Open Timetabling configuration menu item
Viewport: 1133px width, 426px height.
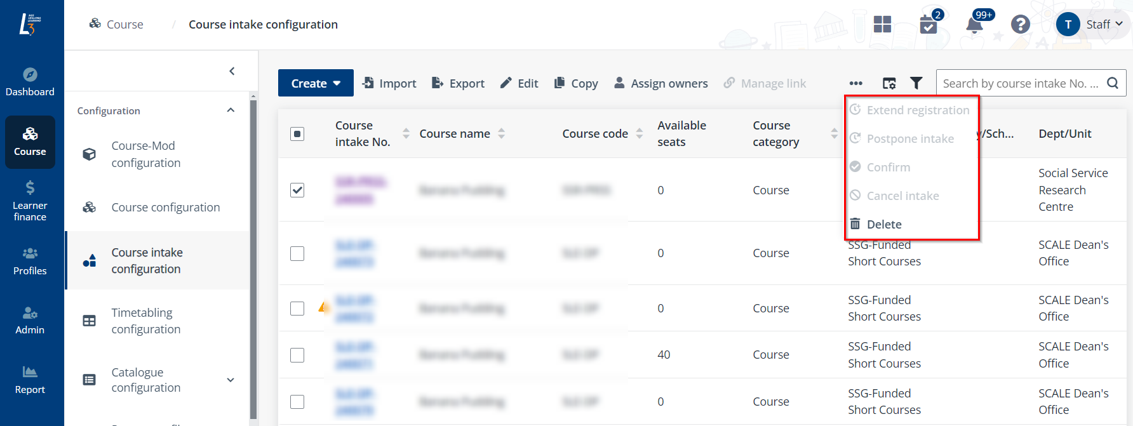click(146, 321)
